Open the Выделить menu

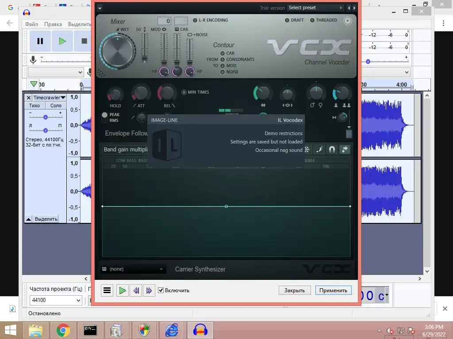pyautogui.click(x=80, y=24)
